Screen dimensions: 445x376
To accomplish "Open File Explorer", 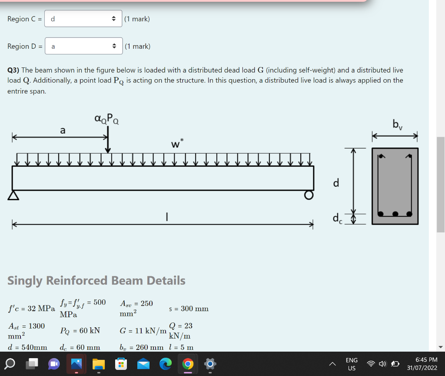I will (x=98, y=365).
